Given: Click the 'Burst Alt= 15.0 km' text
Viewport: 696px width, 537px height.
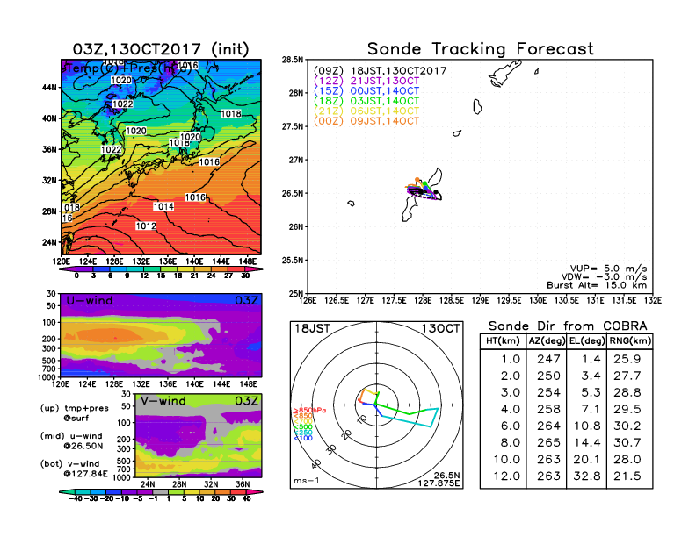Looking at the screenshot, I should tap(597, 285).
